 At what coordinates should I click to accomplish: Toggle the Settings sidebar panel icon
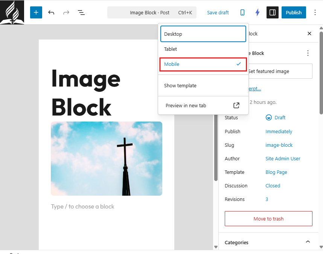click(273, 12)
